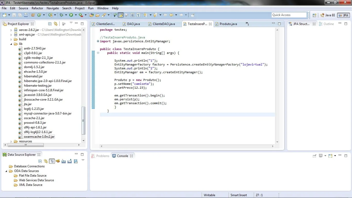Expand the folded import statements
The image size is (352, 198).
click(x=98, y=41)
